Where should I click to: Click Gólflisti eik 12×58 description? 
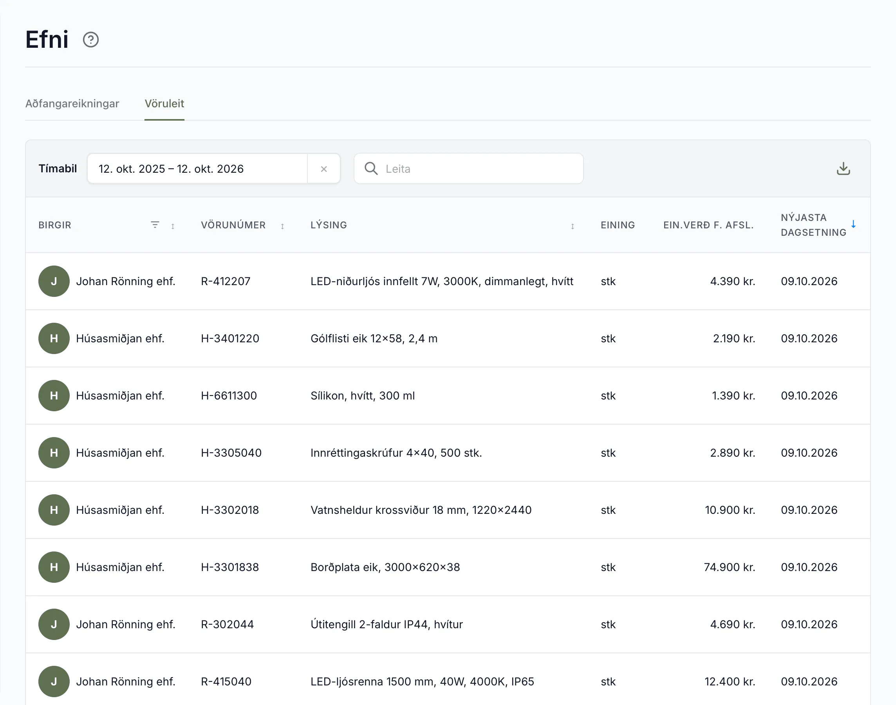point(374,338)
